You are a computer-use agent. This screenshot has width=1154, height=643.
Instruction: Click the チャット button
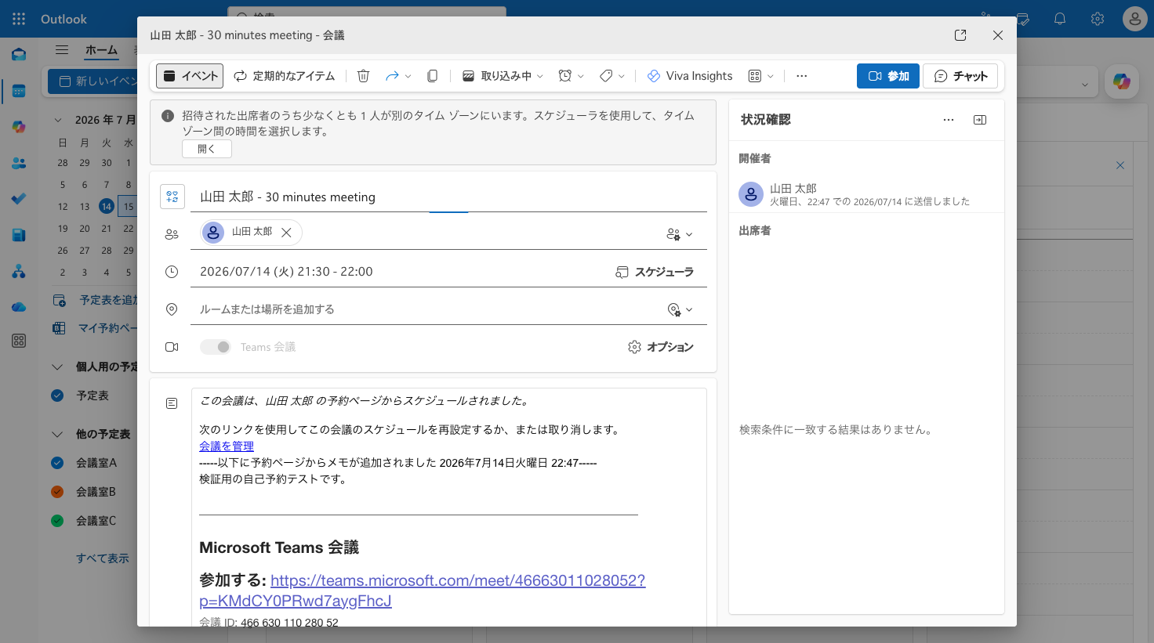tap(960, 76)
